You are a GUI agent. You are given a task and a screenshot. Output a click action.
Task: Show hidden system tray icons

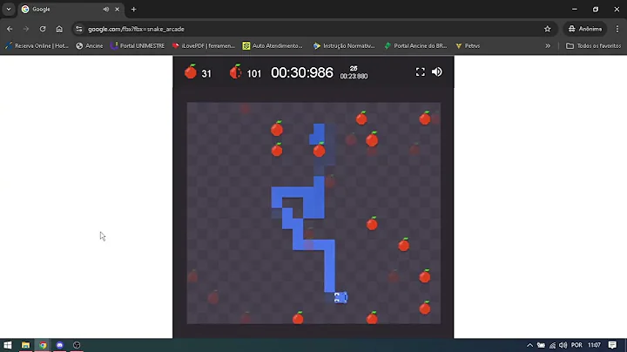coord(529,345)
